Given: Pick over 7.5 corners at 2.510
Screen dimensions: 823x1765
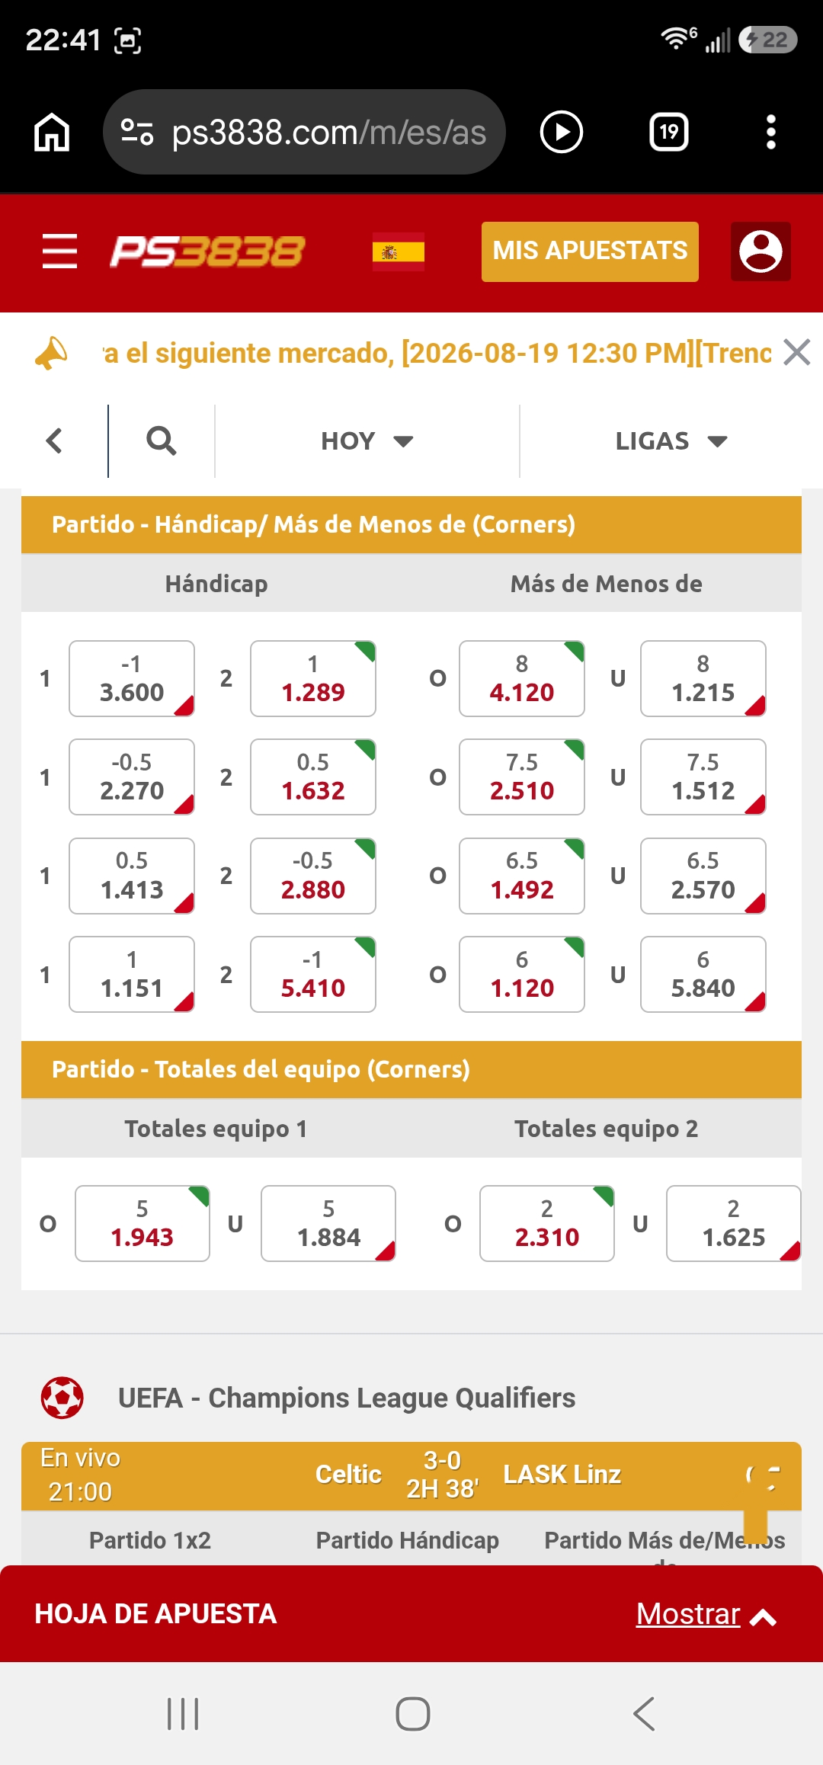Looking at the screenshot, I should (x=522, y=777).
